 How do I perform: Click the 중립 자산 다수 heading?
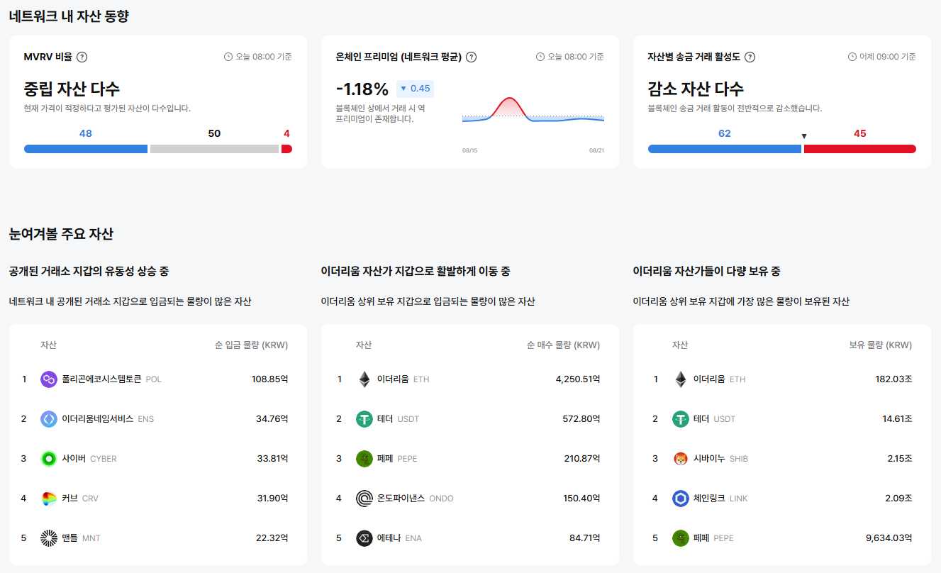[x=72, y=89]
